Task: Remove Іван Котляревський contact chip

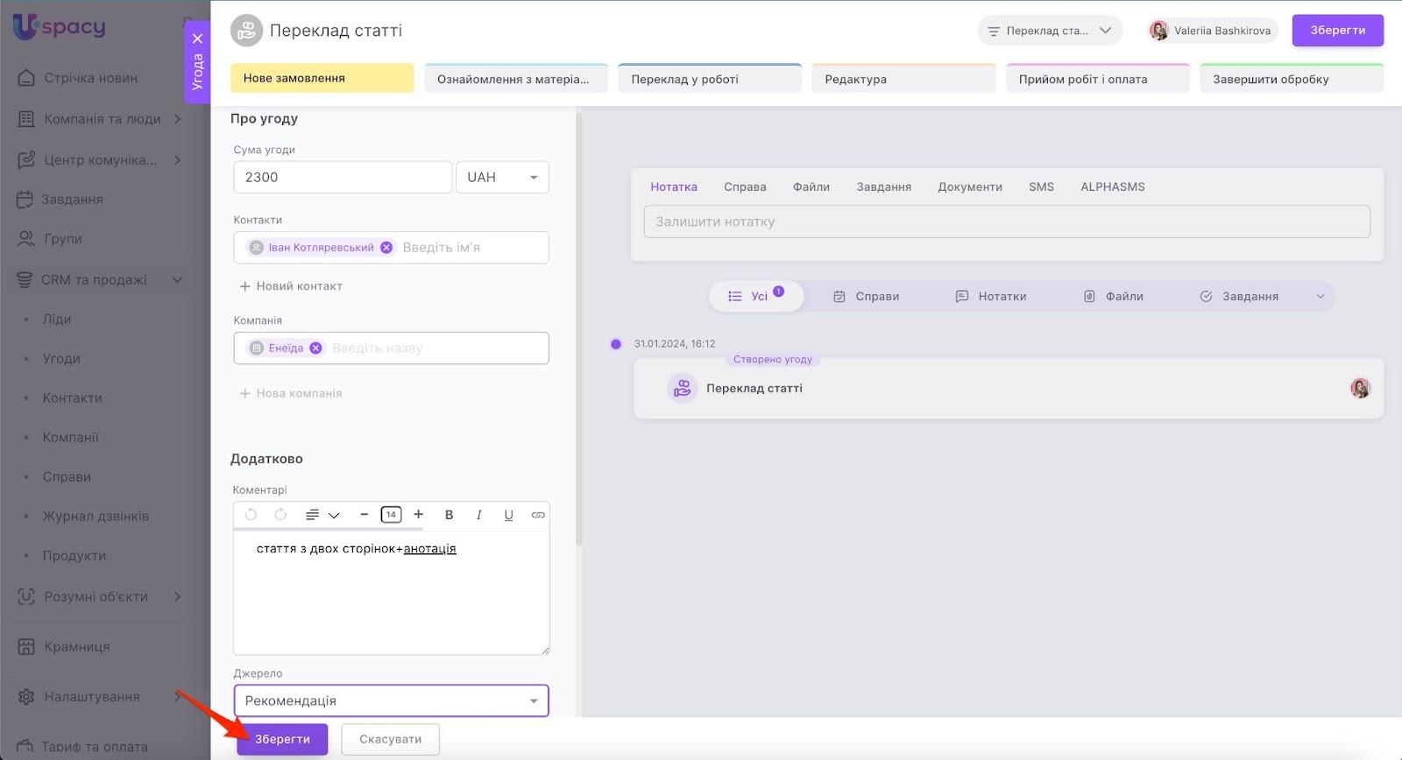Action: 386,248
